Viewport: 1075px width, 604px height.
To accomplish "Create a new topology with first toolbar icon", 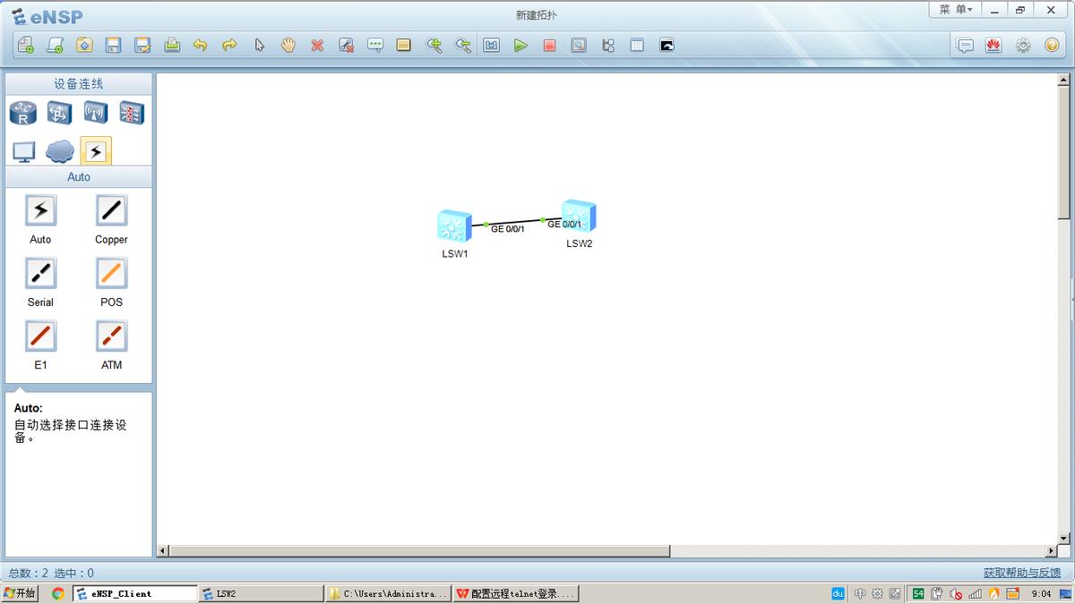I will point(25,44).
